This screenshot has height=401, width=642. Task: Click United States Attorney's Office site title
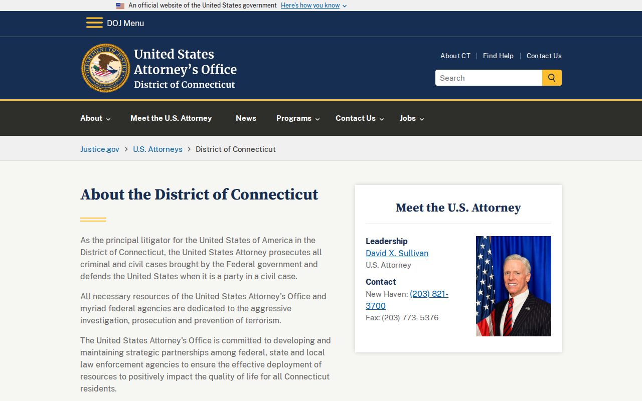(185, 68)
